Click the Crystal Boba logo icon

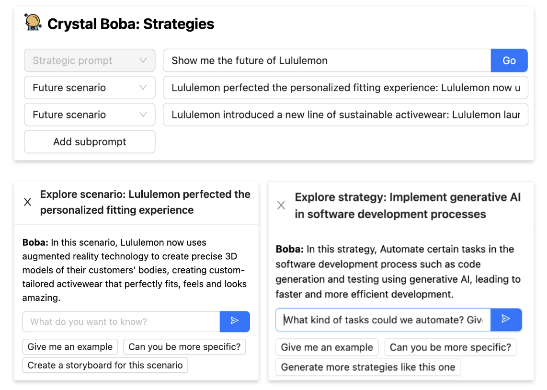33,23
